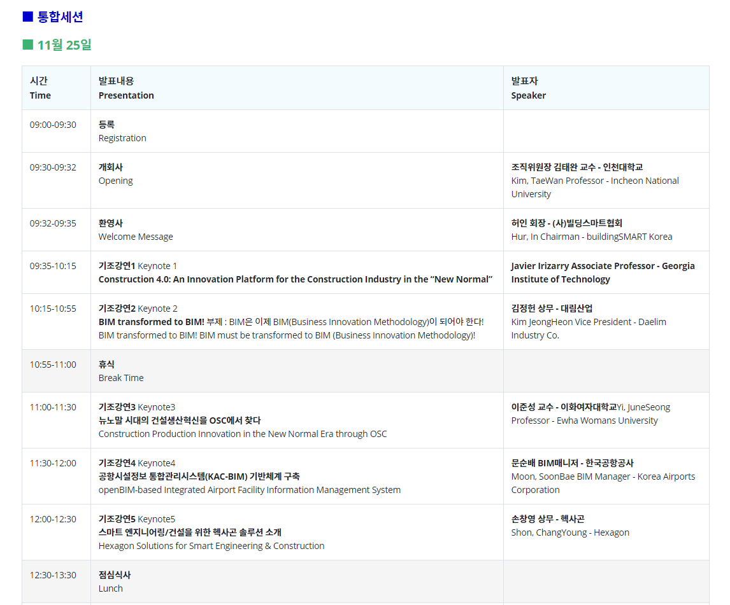Click 이준성 교수 - 이화여자대학교 speaker
The image size is (730, 605).
point(564,407)
